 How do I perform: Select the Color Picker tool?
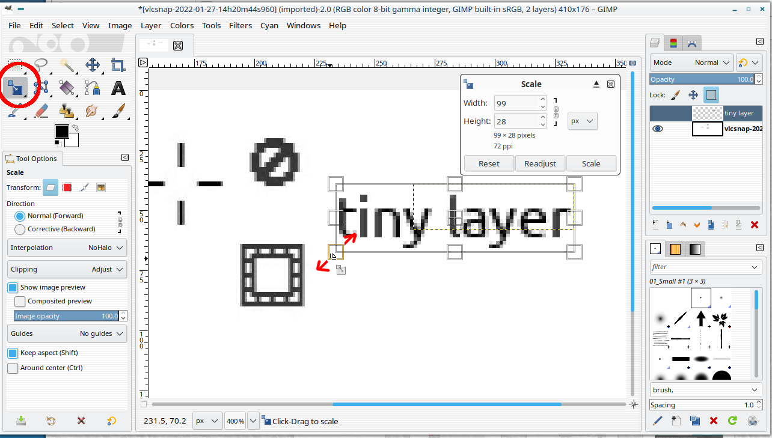pos(15,111)
